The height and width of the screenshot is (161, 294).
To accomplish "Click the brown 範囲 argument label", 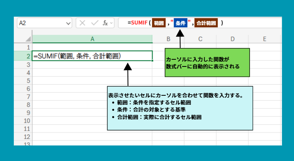I will 158,23.
